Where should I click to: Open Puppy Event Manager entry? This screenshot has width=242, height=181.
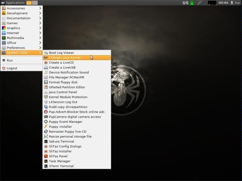click(x=77, y=122)
